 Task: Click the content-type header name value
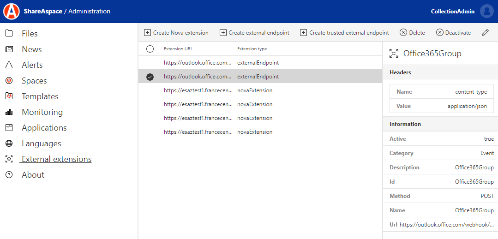471,92
